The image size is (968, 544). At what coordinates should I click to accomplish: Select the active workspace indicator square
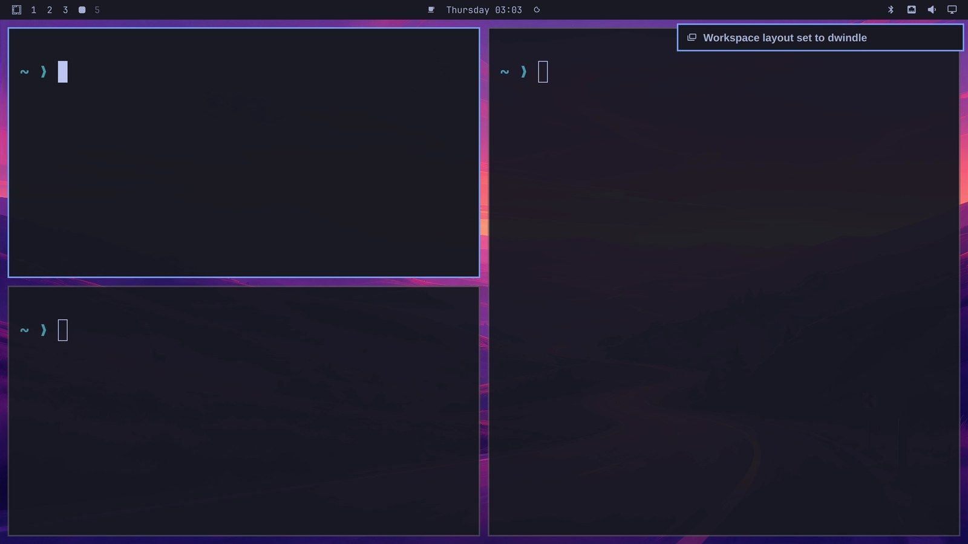82,10
